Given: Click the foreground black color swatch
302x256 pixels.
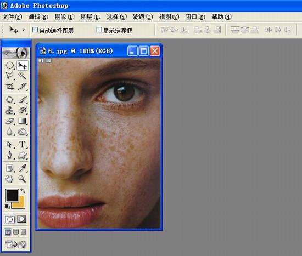Looking at the screenshot, I should point(12,195).
